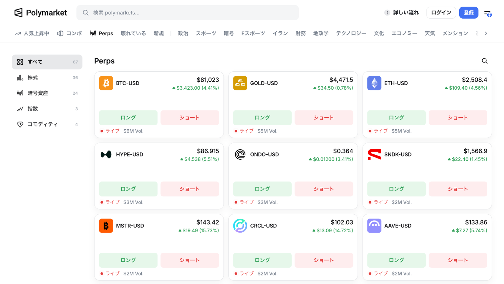Go short on CRCL-USD

tap(324, 260)
